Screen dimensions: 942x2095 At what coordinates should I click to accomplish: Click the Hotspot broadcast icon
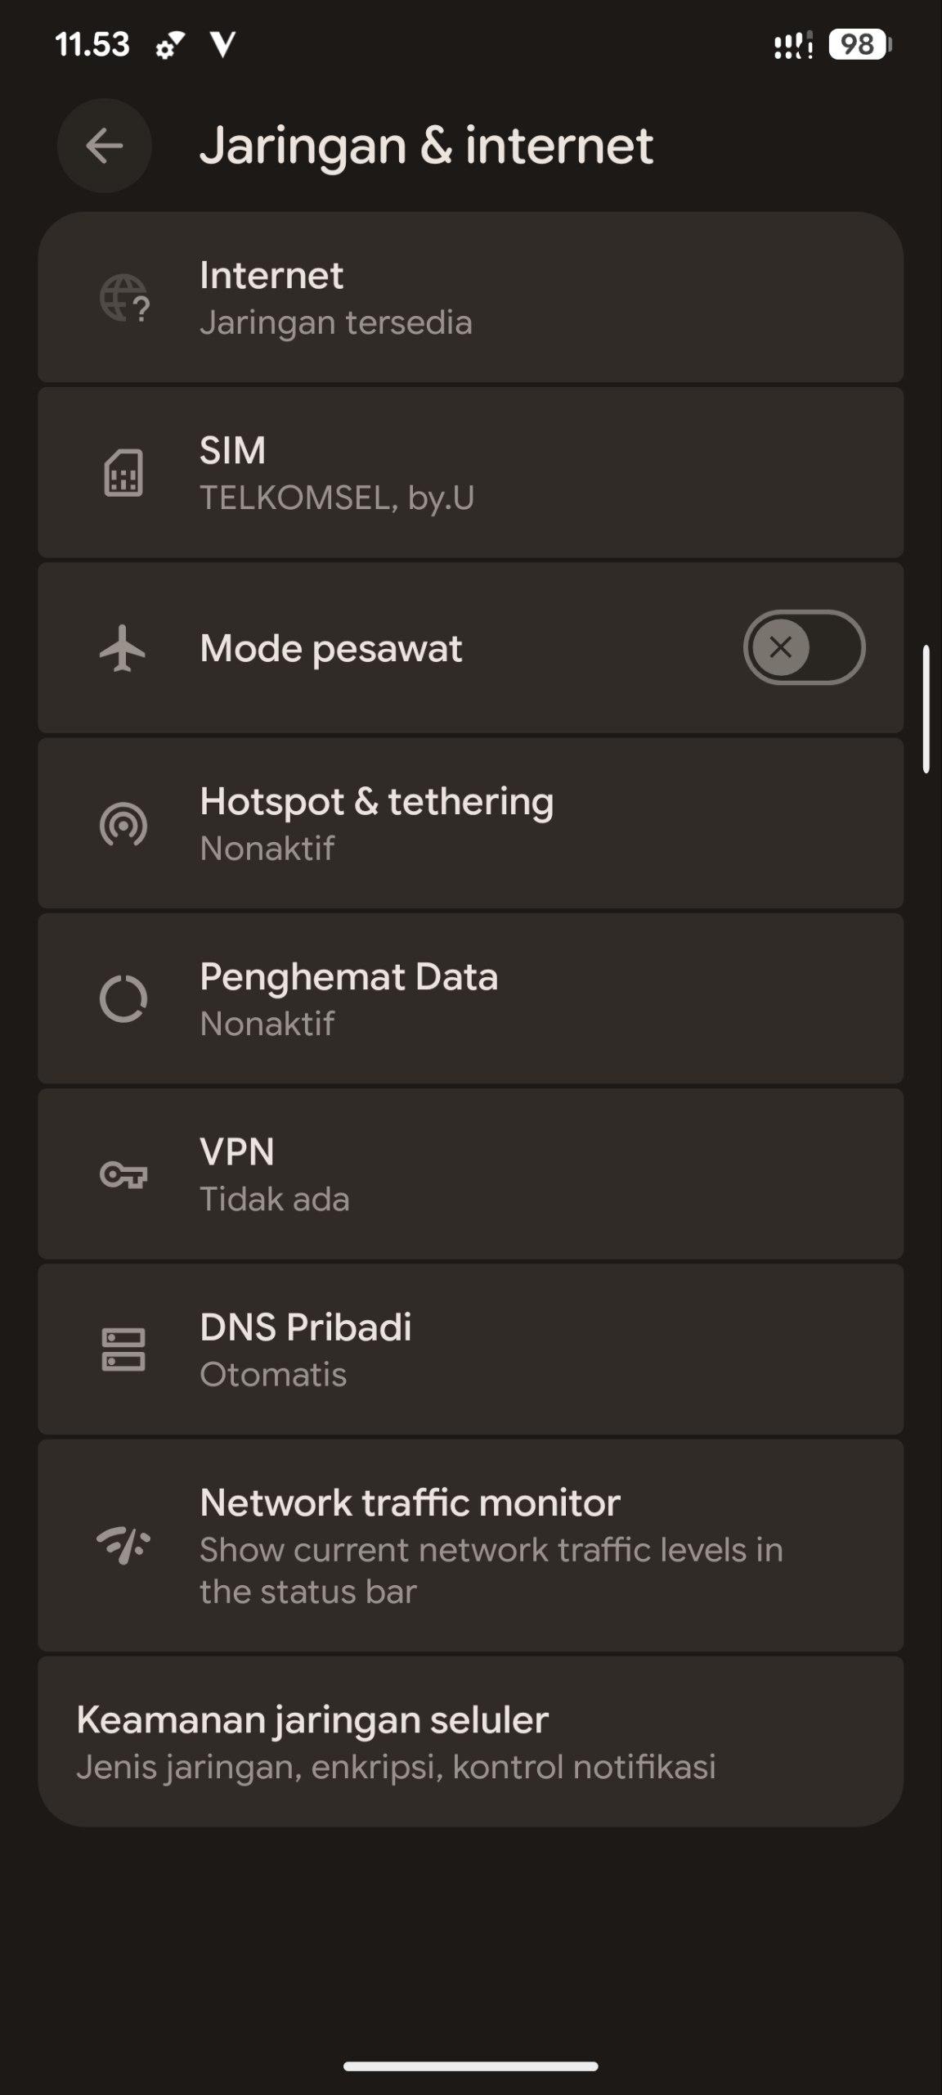coord(123,824)
